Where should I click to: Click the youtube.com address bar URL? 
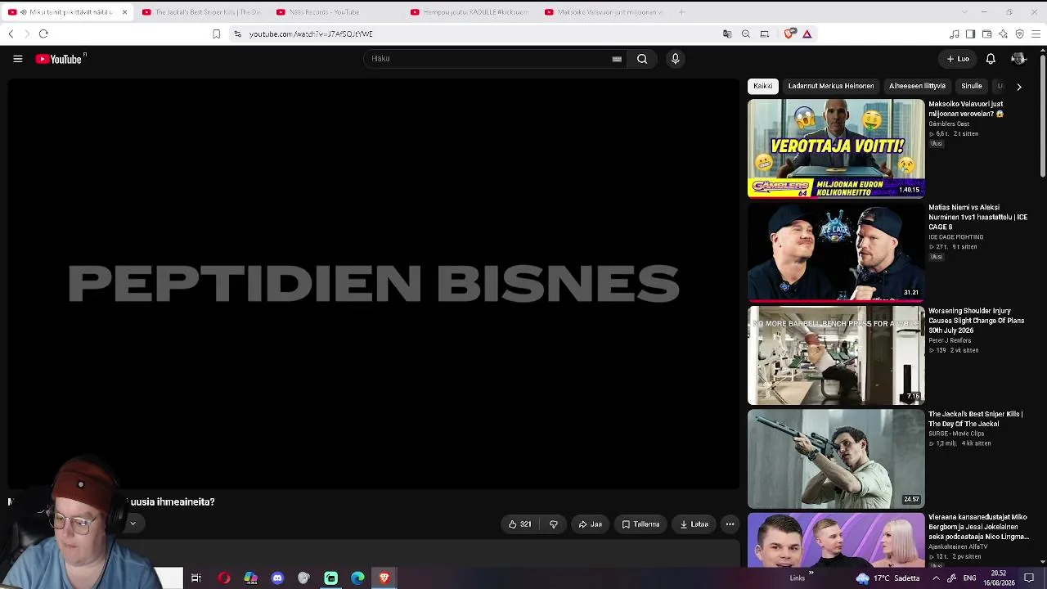click(x=311, y=34)
